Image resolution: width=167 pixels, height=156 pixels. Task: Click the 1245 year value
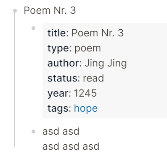(85, 93)
